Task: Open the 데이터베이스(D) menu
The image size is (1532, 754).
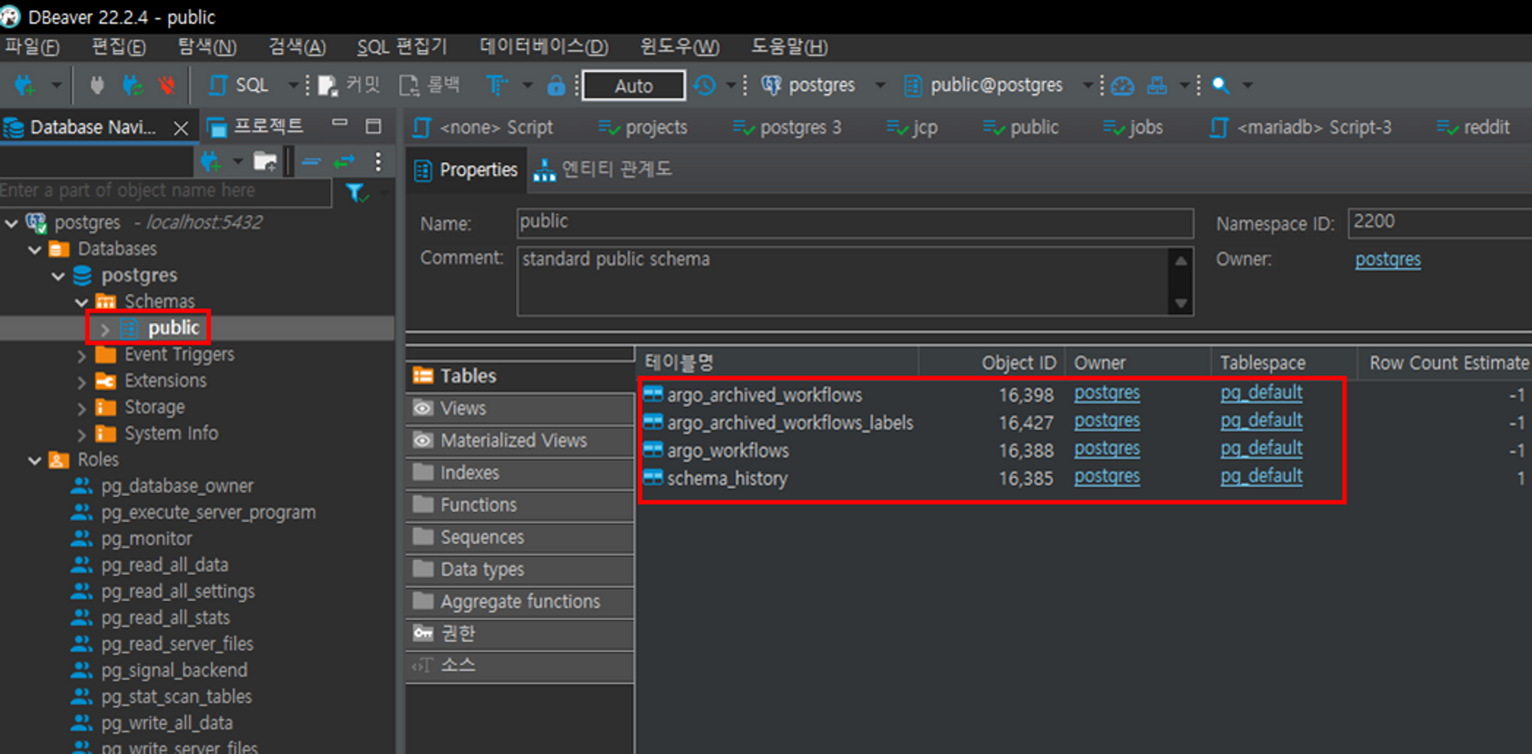Action: pos(544,47)
